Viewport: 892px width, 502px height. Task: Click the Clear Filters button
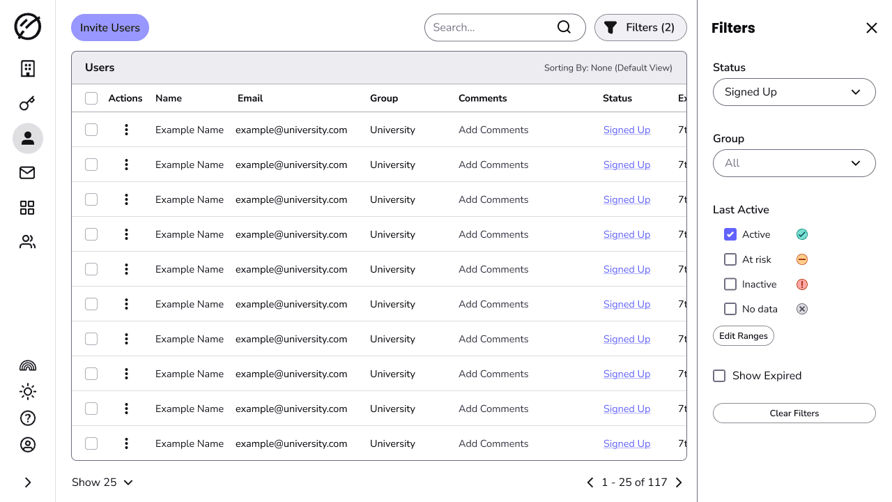[794, 413]
